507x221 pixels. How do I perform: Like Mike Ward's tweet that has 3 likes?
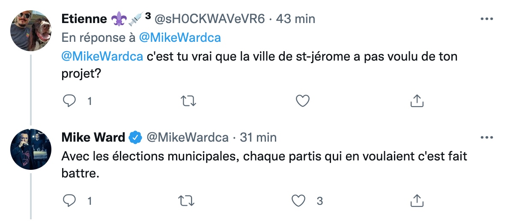pyautogui.click(x=298, y=201)
